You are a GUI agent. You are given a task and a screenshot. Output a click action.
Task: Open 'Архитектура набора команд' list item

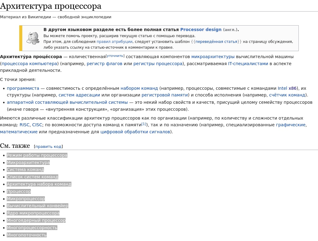click(39, 184)
